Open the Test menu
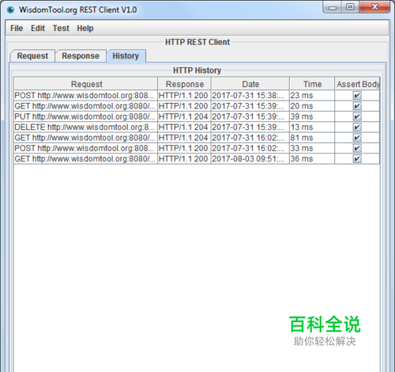395x372 pixels. click(61, 28)
